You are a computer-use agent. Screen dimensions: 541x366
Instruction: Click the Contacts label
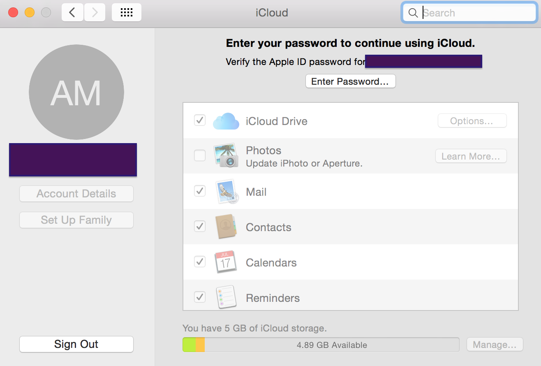tap(268, 227)
